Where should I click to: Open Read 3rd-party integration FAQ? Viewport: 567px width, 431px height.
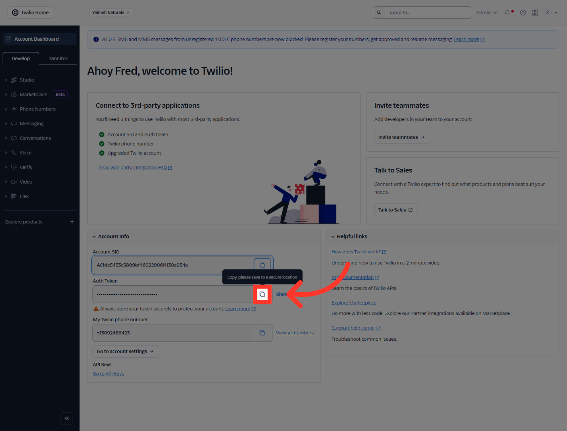(x=135, y=168)
